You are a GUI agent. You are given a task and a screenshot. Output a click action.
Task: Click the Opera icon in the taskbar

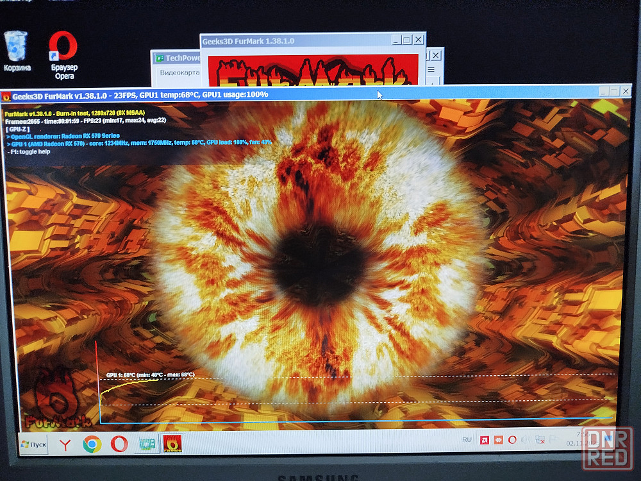click(x=119, y=444)
